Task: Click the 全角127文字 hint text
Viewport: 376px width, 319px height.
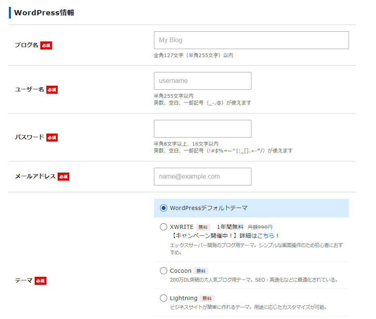Action: tap(193, 55)
